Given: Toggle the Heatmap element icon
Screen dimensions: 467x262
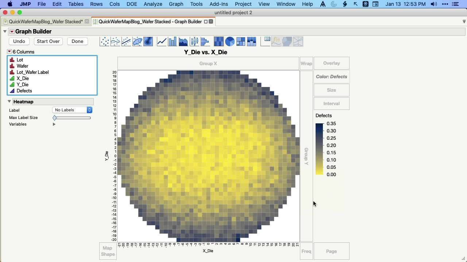Looking at the screenshot, I should click(219, 41).
